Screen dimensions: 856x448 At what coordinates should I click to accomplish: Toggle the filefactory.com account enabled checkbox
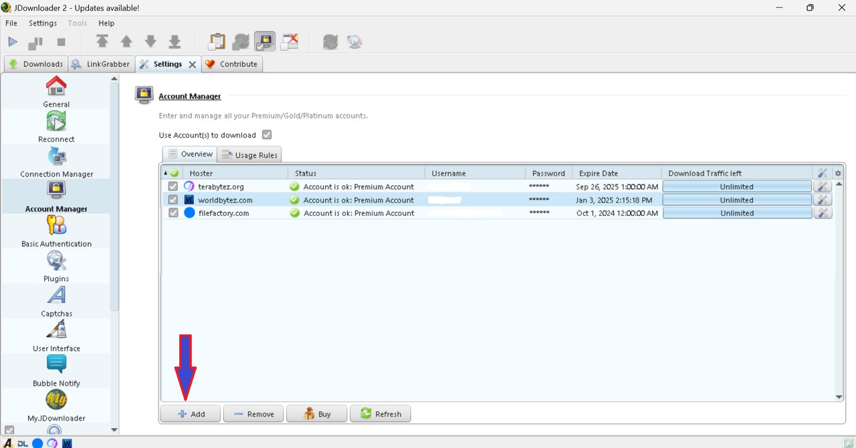point(173,213)
